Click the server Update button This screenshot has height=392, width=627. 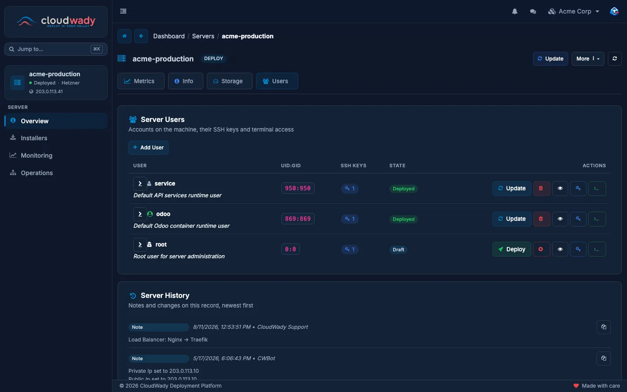(550, 59)
